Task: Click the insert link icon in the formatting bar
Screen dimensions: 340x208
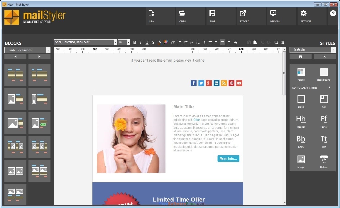Action: [236, 42]
